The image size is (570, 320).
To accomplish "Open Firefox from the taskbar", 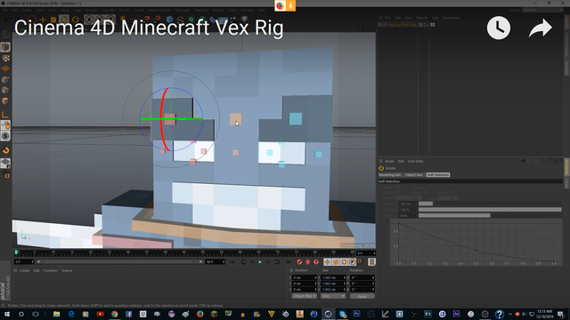I will [x=199, y=314].
